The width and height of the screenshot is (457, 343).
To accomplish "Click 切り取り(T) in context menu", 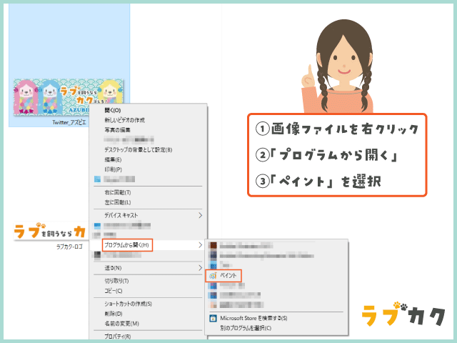I will pos(116,281).
